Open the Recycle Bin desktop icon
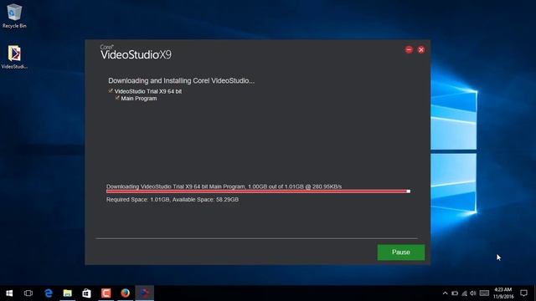 (14, 16)
